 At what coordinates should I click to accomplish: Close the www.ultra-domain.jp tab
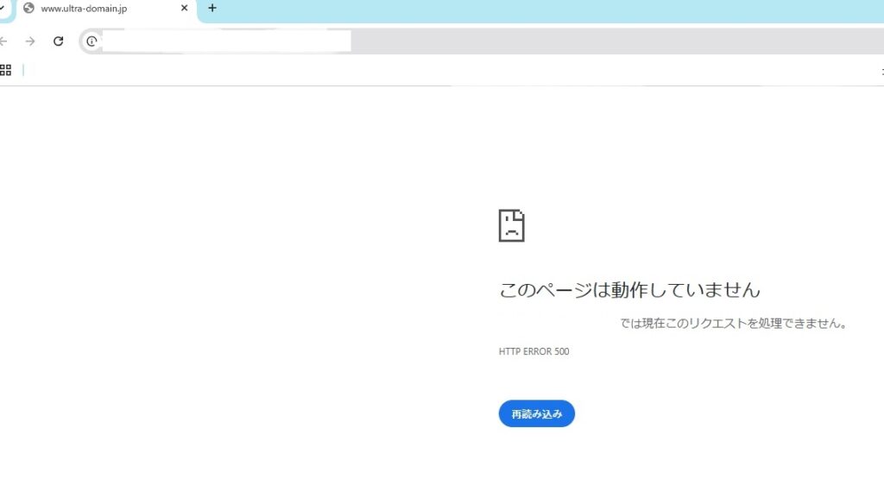184,9
